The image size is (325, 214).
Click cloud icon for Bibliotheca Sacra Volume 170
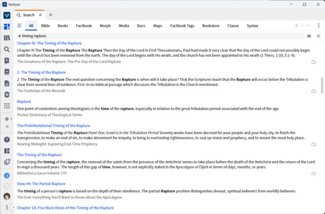click(314, 173)
